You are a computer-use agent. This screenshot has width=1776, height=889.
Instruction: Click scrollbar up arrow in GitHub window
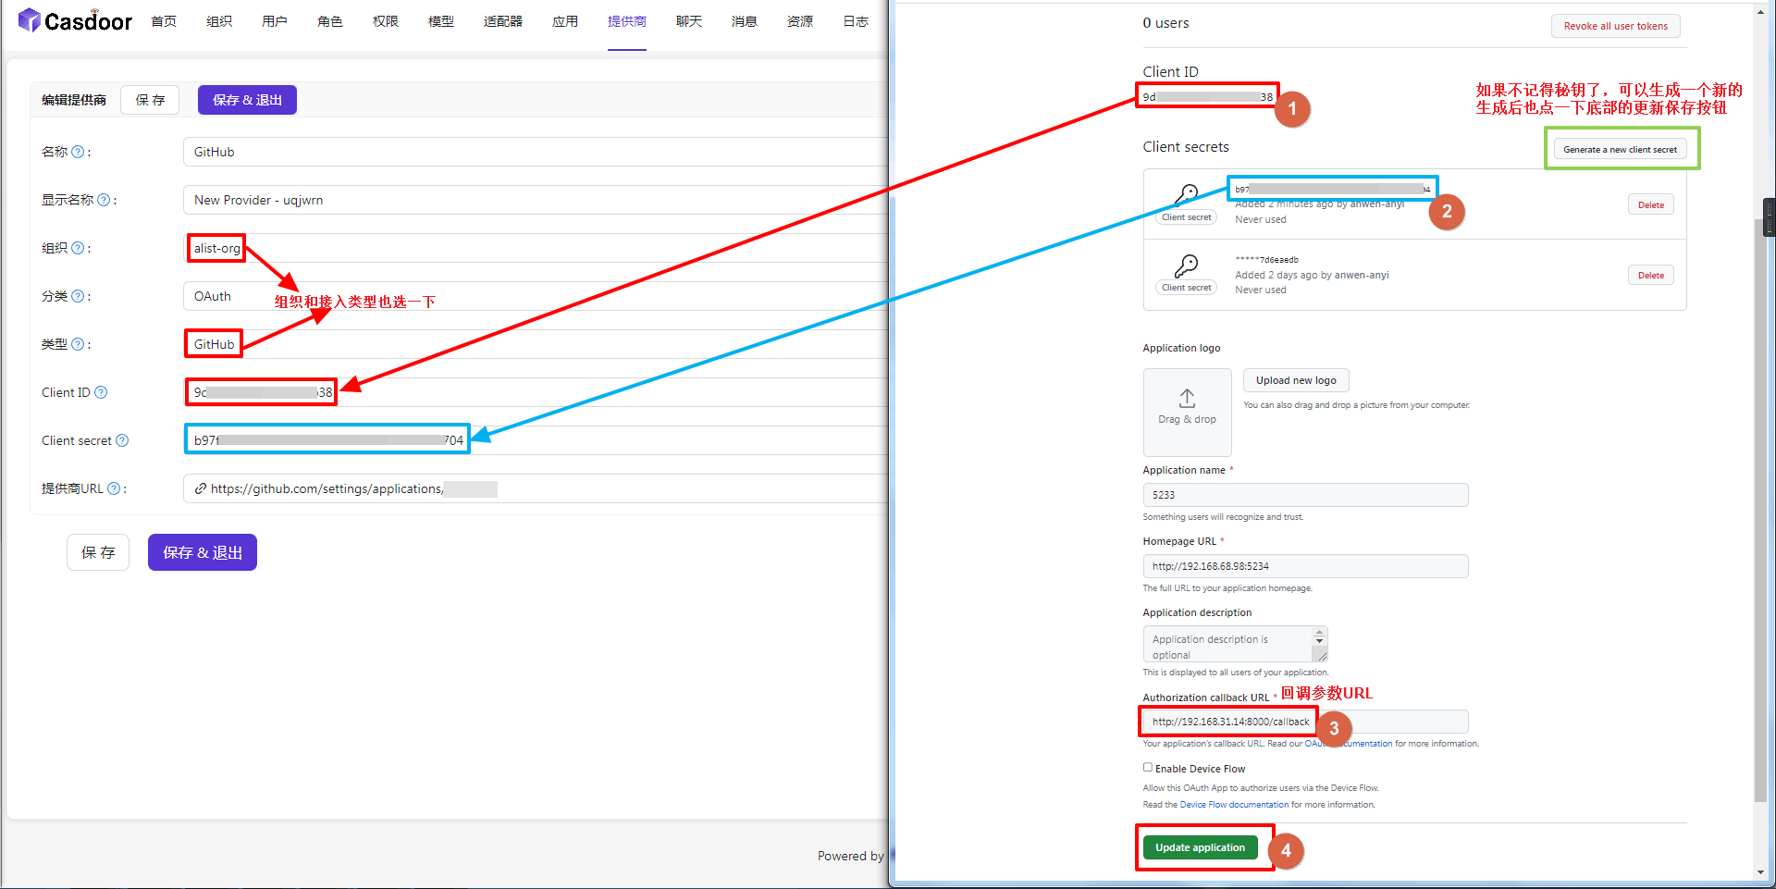(x=1760, y=12)
